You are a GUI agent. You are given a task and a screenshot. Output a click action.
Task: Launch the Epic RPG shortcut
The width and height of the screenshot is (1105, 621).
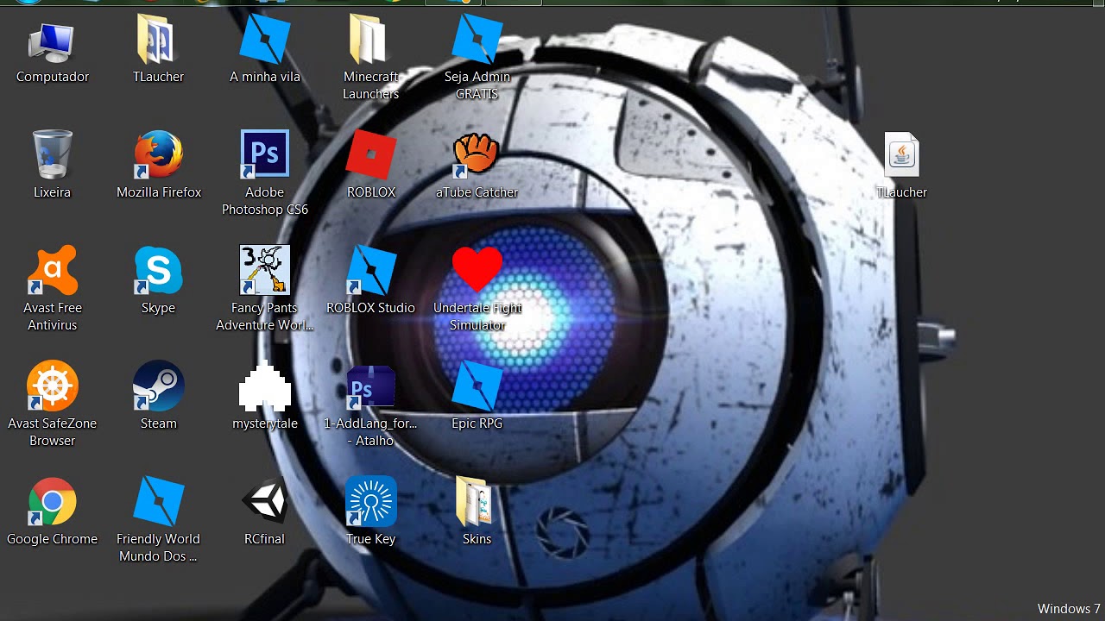(x=477, y=386)
